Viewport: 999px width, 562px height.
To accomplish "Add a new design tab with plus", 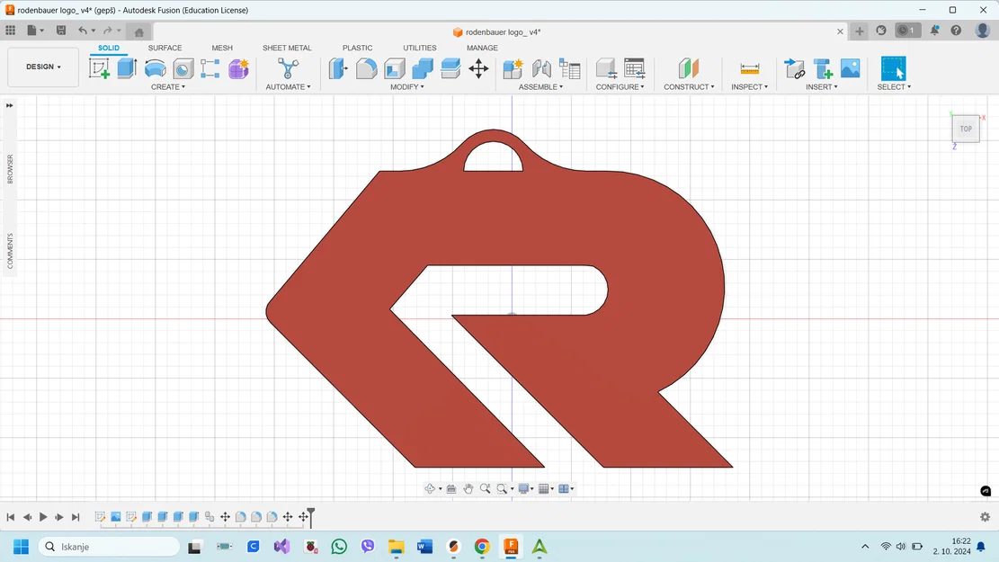I will (860, 31).
